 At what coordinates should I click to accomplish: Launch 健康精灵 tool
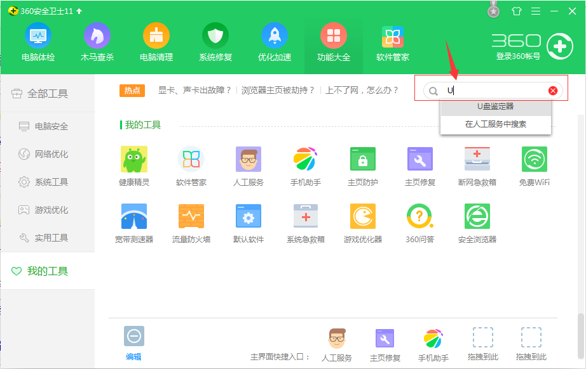pos(134,166)
